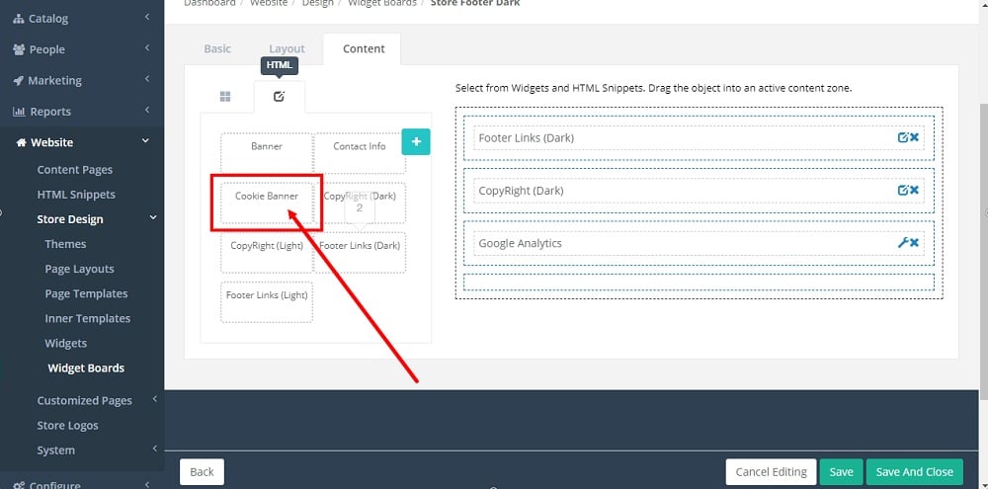Open Google Analytics wrench settings
The image size is (988, 489).
coord(903,243)
